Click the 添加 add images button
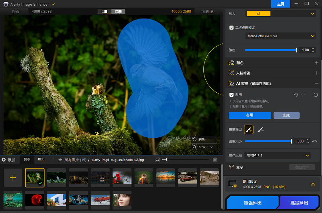 tap(9, 160)
